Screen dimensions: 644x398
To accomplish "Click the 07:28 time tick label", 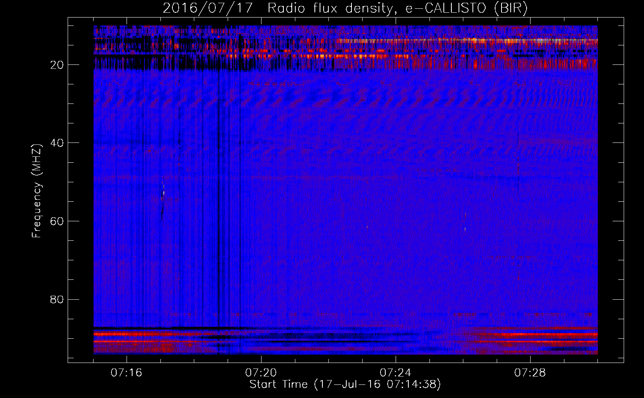I will [x=530, y=373].
